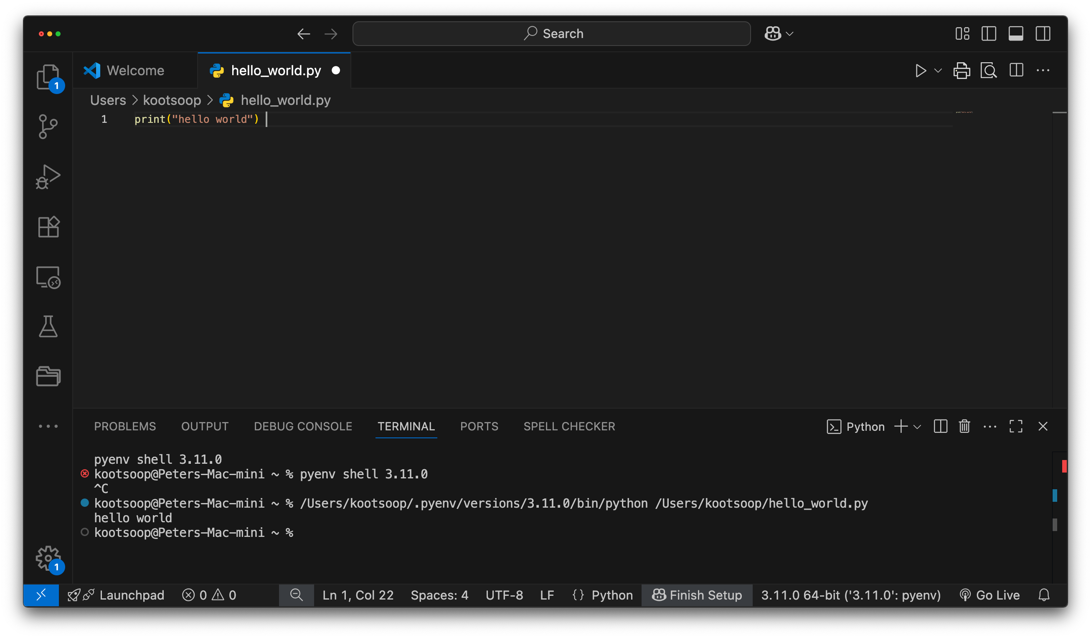Maximize the terminal panel size

1016,427
